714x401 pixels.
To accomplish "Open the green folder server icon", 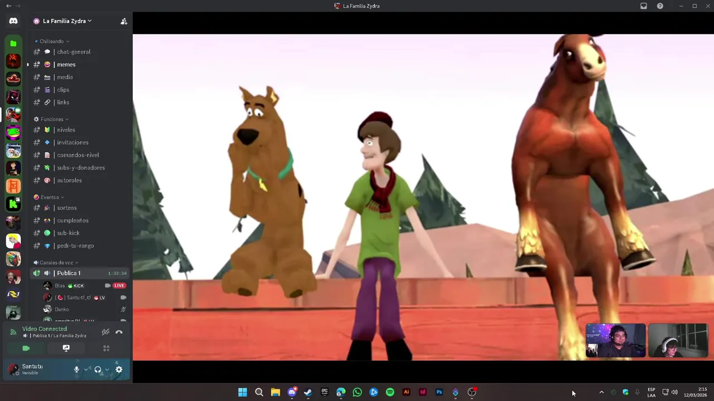I will [13, 43].
